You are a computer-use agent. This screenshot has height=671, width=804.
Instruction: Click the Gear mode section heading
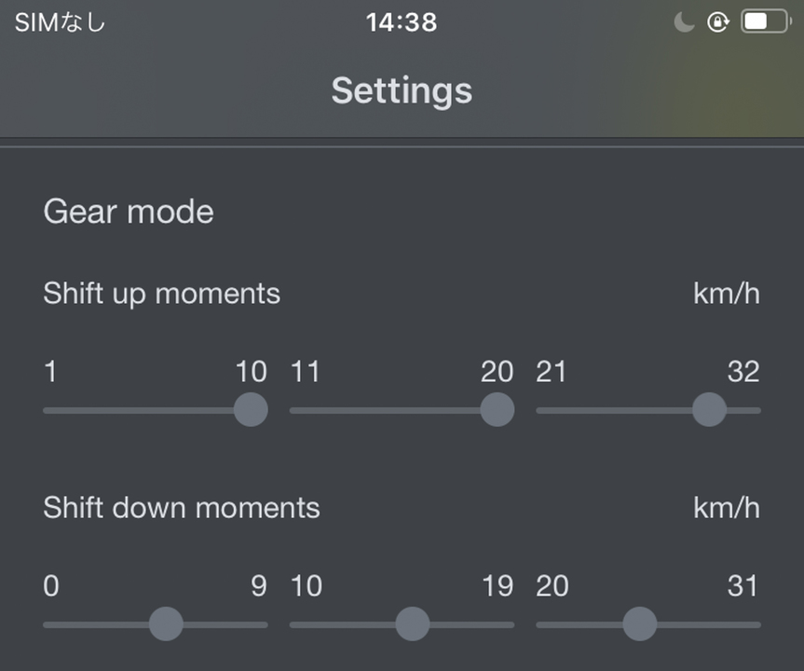click(129, 212)
